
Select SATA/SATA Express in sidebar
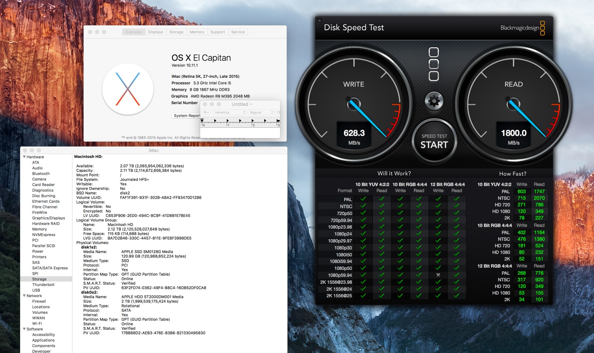point(50,268)
